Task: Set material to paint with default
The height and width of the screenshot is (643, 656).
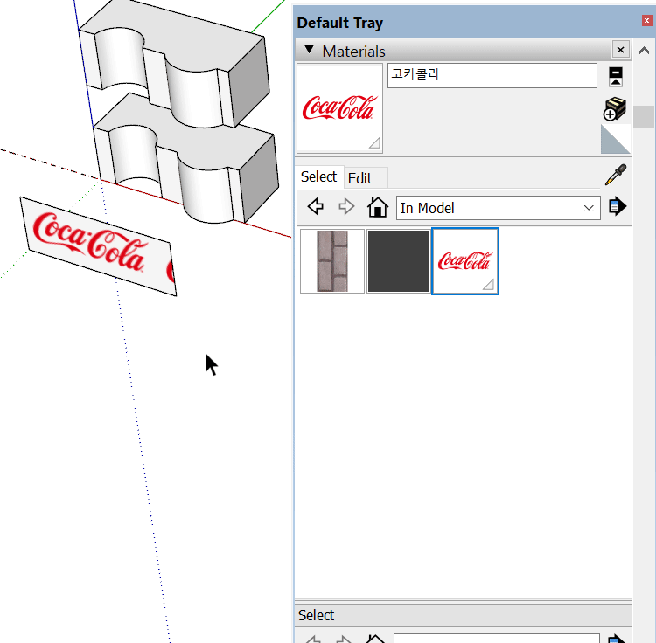Action: 616,140
